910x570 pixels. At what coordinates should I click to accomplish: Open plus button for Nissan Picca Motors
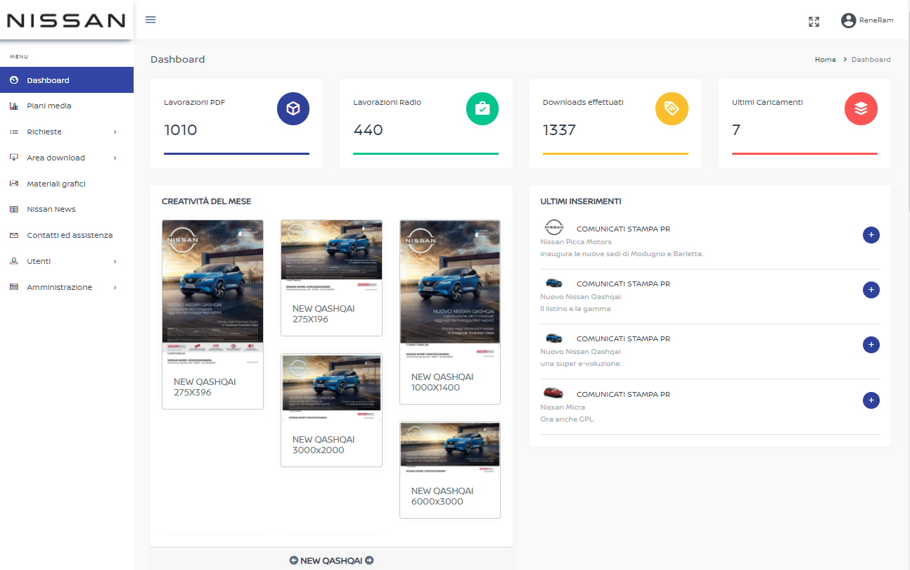tap(871, 235)
